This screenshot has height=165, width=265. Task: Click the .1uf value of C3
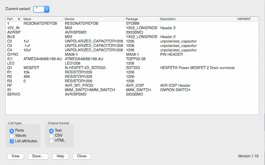pos(27,46)
